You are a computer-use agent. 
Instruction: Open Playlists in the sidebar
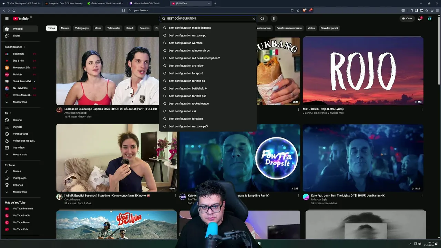(21, 127)
